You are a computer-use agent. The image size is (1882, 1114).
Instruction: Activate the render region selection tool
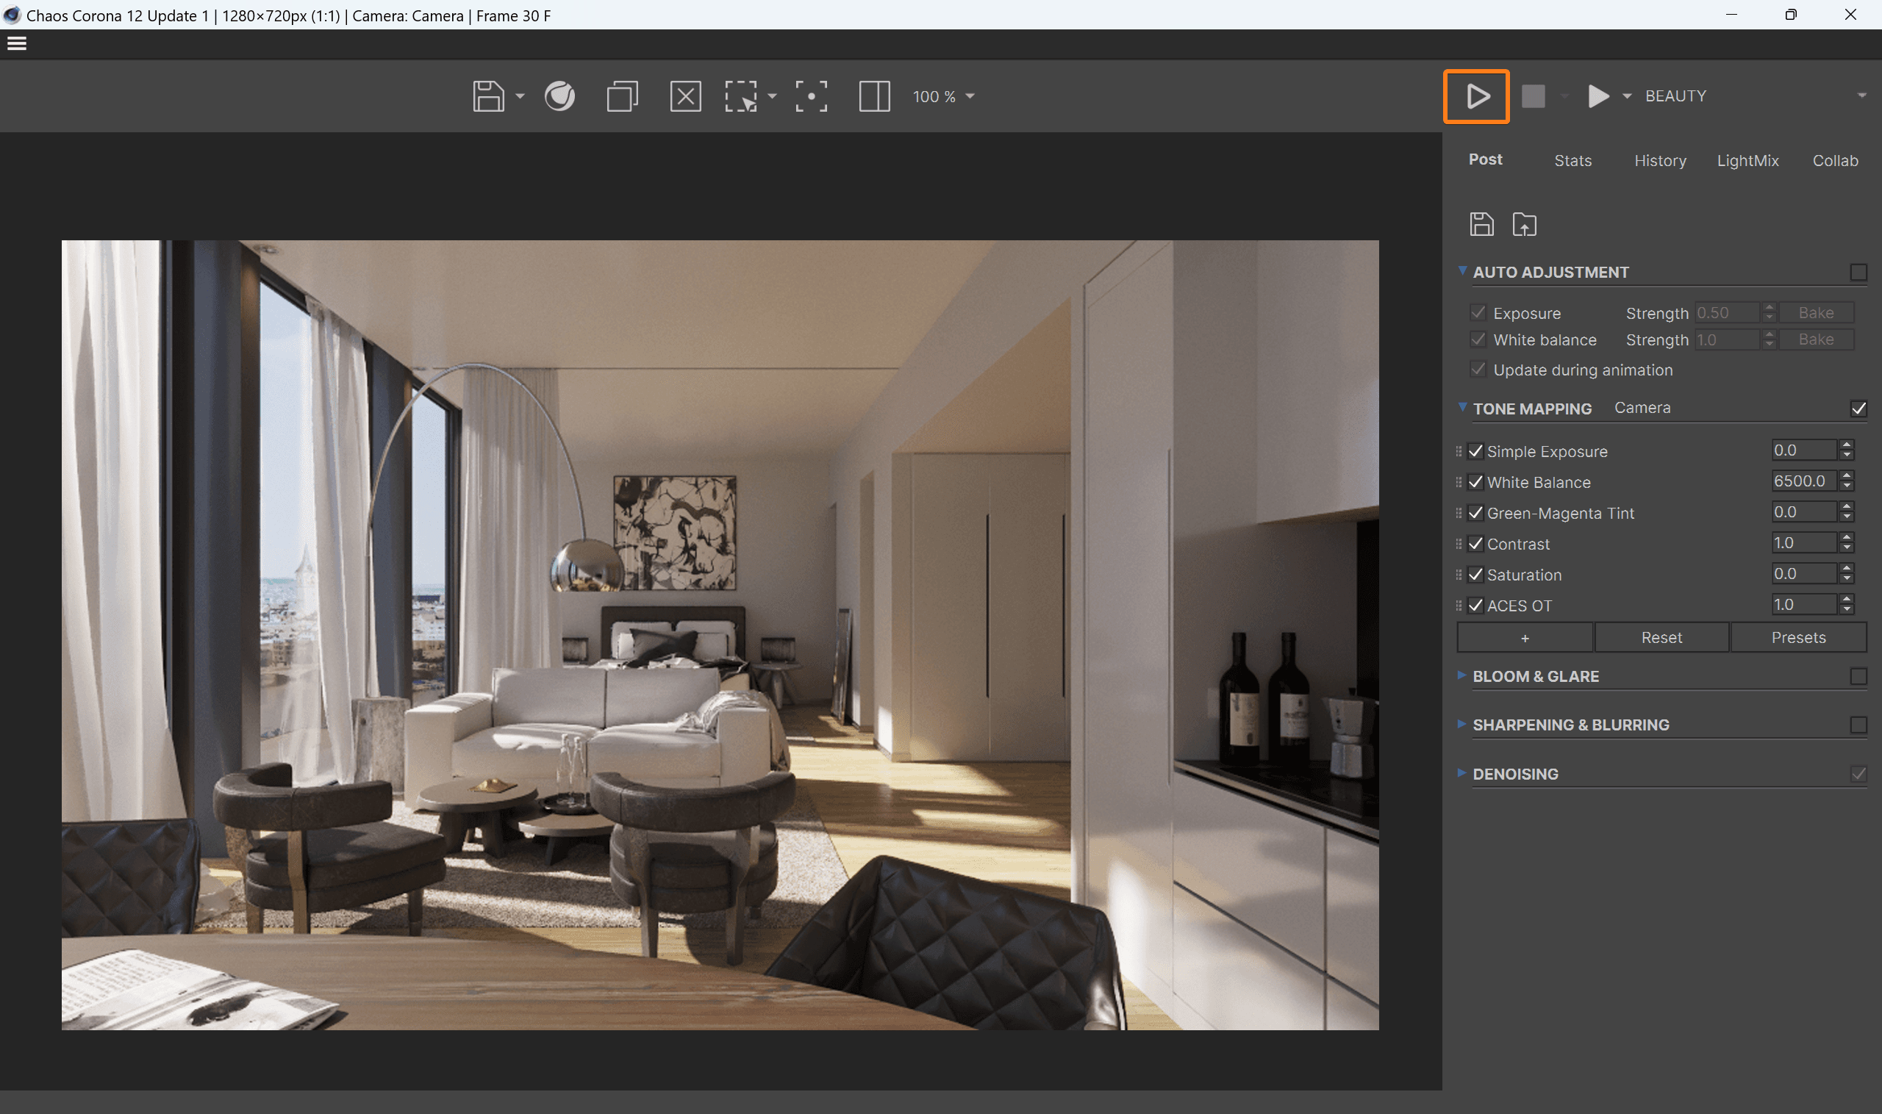click(740, 96)
